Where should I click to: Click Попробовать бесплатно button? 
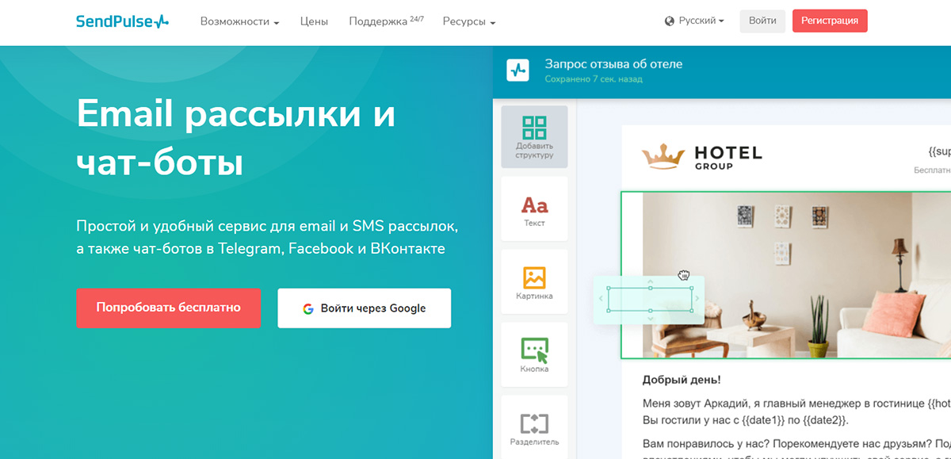pos(168,308)
